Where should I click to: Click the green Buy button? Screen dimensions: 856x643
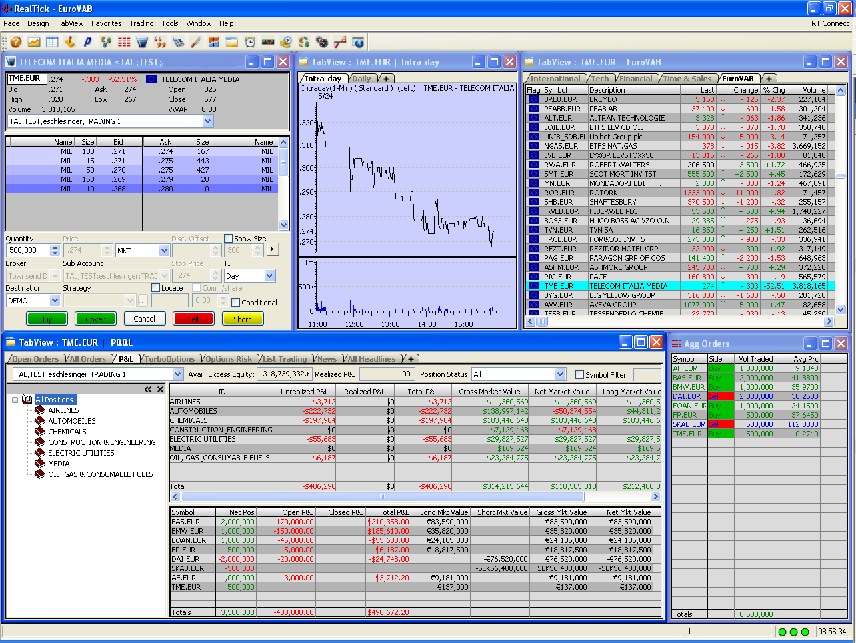coord(46,319)
